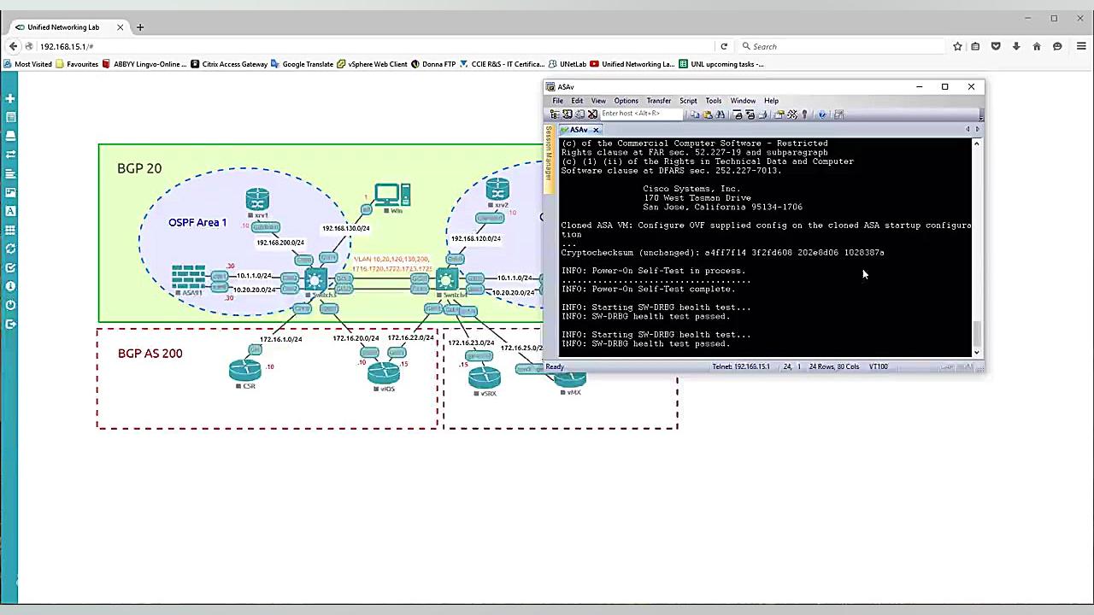Click the Keymap Editor toolbar icon in ASAv
The height and width of the screenshot is (615, 1094).
[x=792, y=114]
